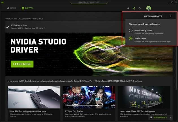This screenshot has width=178, height=122.
Task: Click the share icon in the top bar
Action: pyautogui.click(x=134, y=8)
